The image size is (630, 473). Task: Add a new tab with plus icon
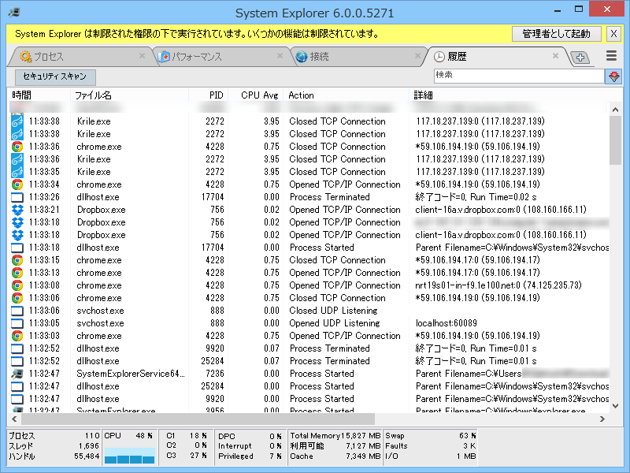click(x=580, y=58)
